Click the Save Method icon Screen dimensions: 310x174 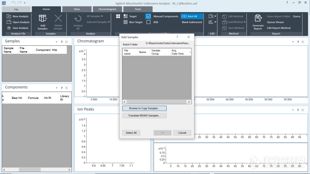[224, 28]
